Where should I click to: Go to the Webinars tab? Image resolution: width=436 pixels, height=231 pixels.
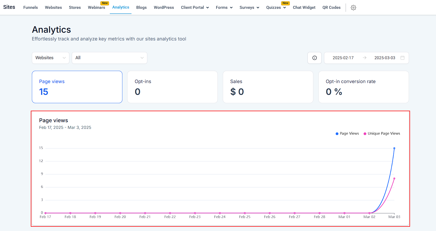96,8
